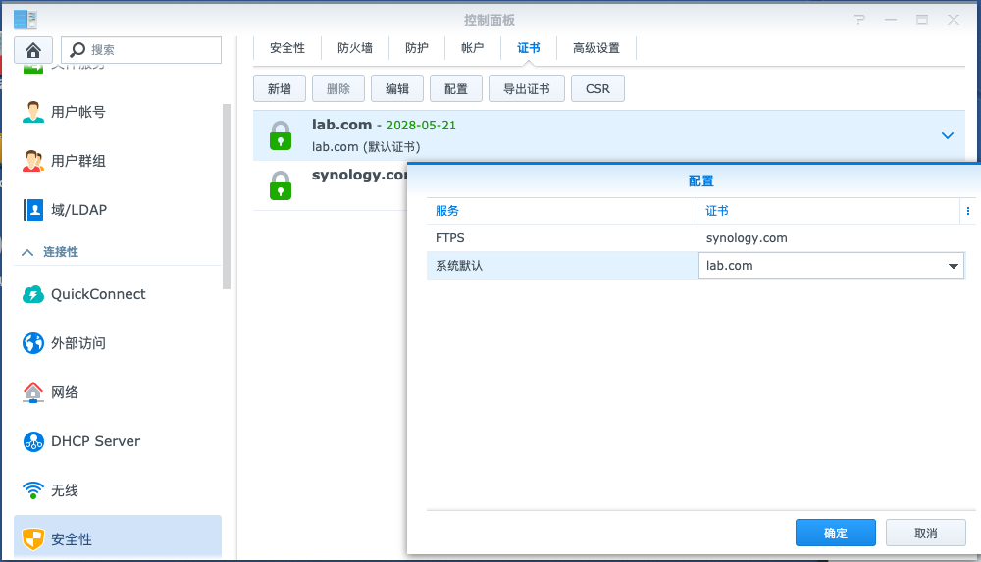This screenshot has height=562, width=981.
Task: Open the 域/LDAP icon
Action: click(33, 210)
